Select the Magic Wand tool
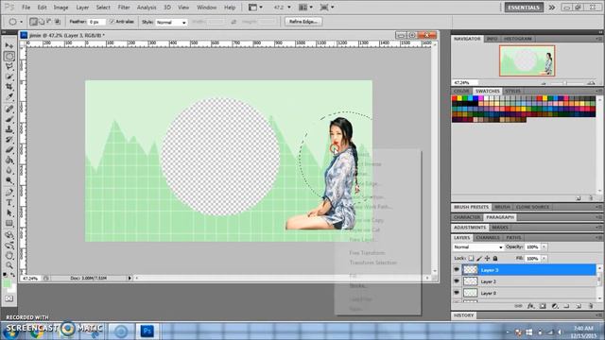The height and width of the screenshot is (340, 605). 9,76
